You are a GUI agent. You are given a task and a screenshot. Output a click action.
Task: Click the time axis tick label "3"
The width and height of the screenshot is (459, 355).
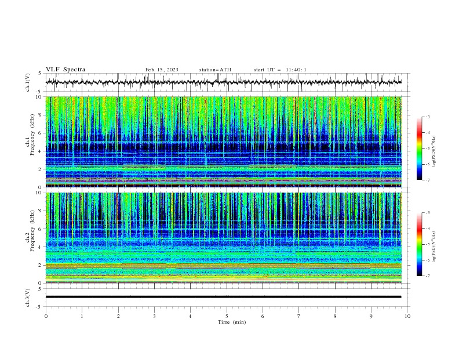154,316
